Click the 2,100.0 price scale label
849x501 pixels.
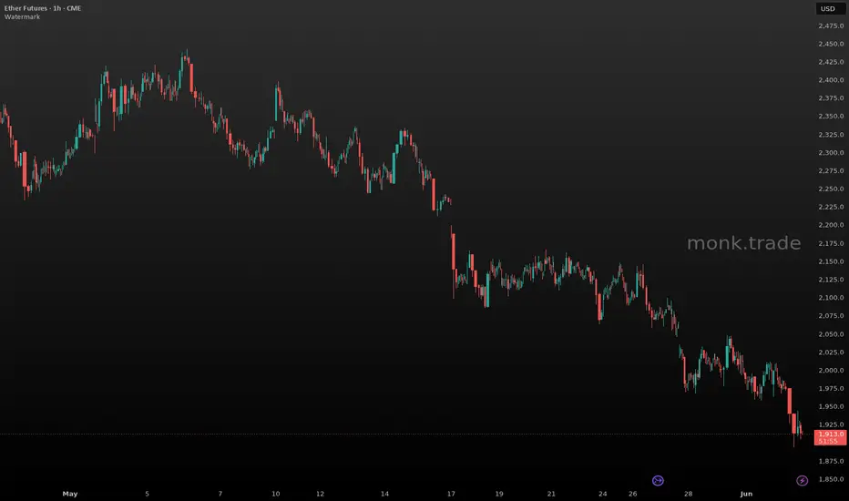coord(831,298)
